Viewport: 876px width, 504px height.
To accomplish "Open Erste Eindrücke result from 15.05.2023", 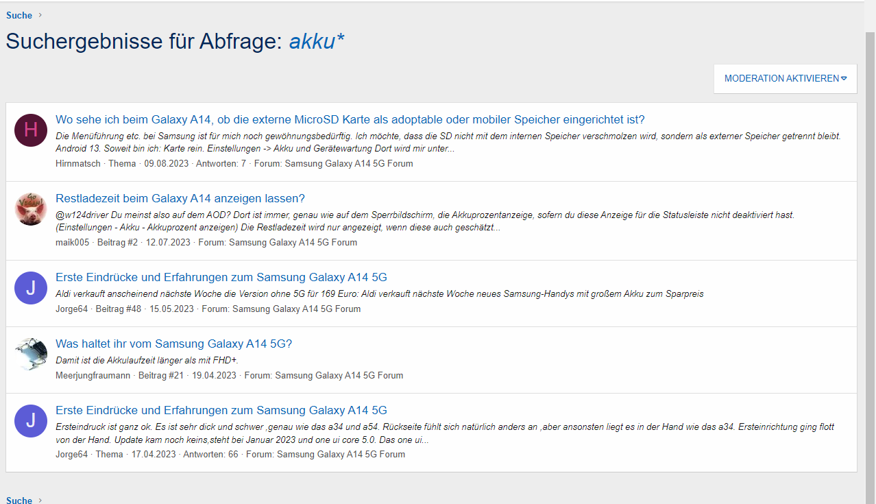I will pos(221,277).
